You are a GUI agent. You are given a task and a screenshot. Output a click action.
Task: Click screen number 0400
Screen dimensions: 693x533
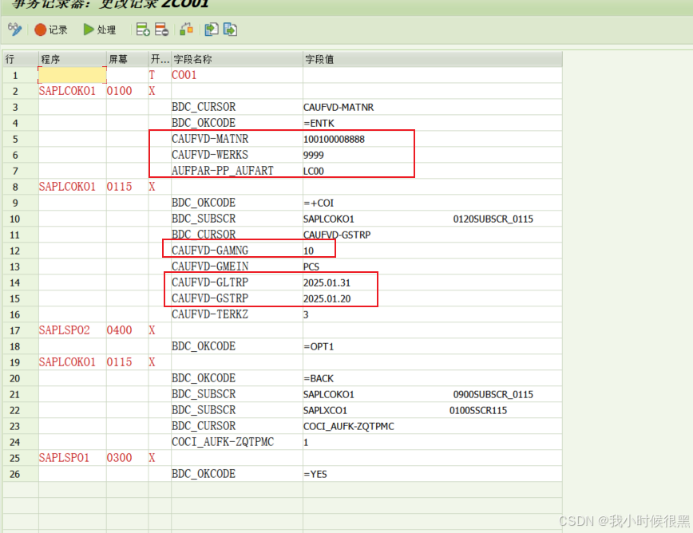click(x=119, y=330)
